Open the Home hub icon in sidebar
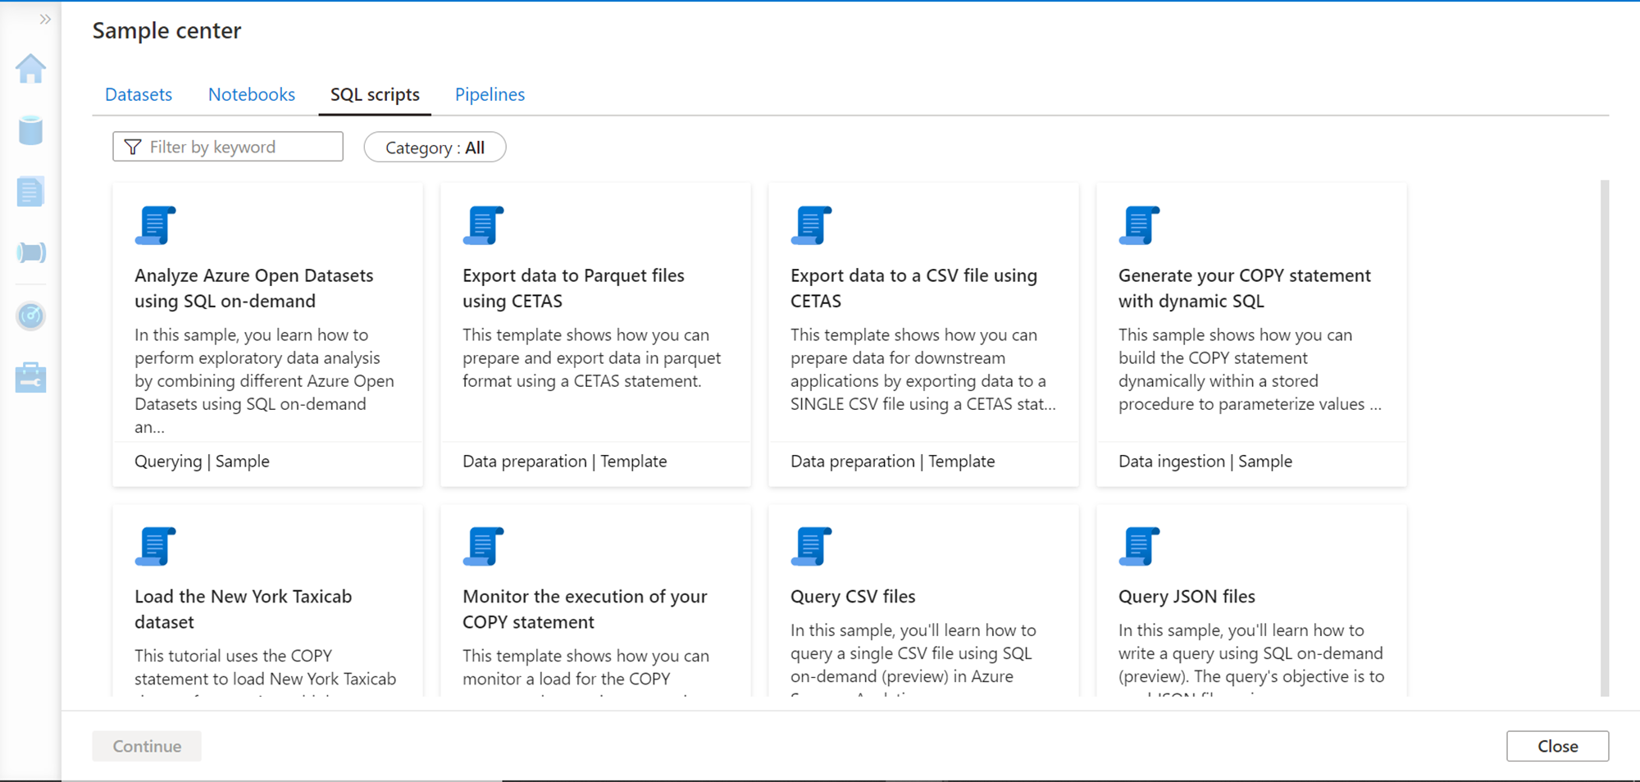Image resolution: width=1640 pixels, height=782 pixels. pyautogui.click(x=30, y=69)
